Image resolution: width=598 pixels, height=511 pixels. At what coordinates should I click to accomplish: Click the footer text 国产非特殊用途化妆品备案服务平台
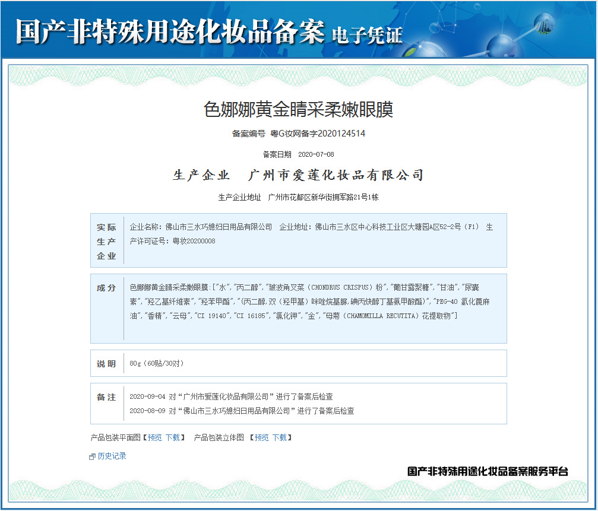click(x=488, y=471)
